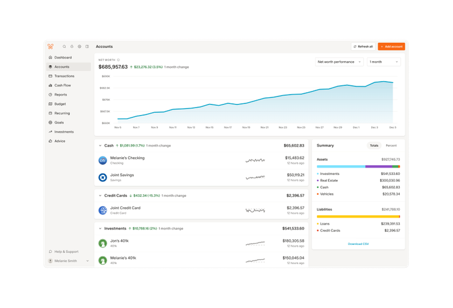Click the Reports pie icon
453x308 pixels.
pyautogui.click(x=51, y=95)
